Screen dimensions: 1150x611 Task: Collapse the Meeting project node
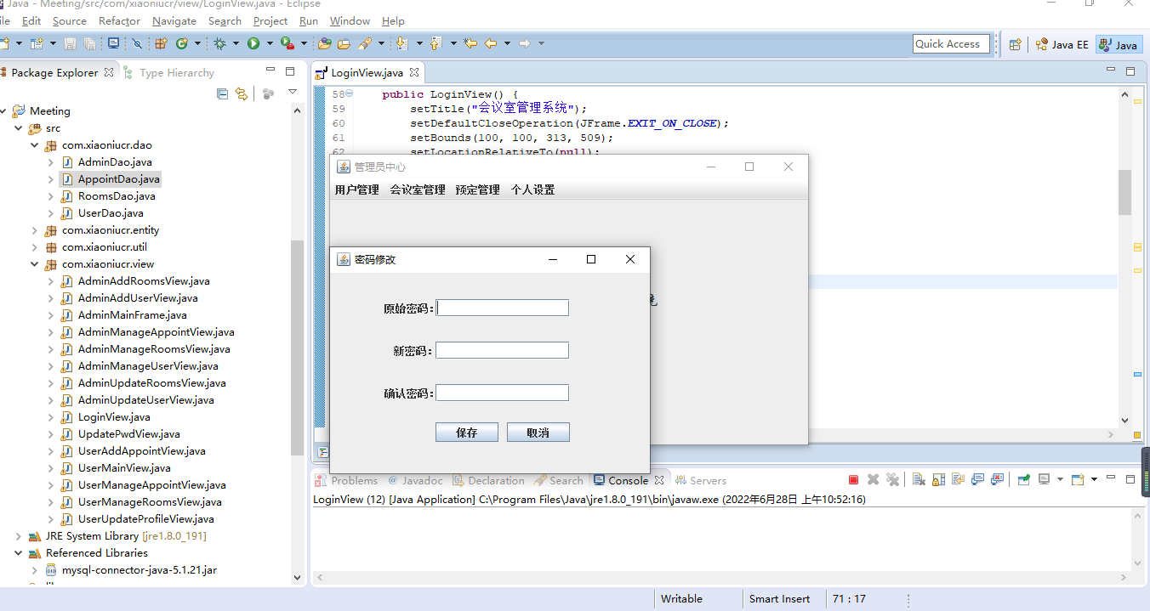3,111
